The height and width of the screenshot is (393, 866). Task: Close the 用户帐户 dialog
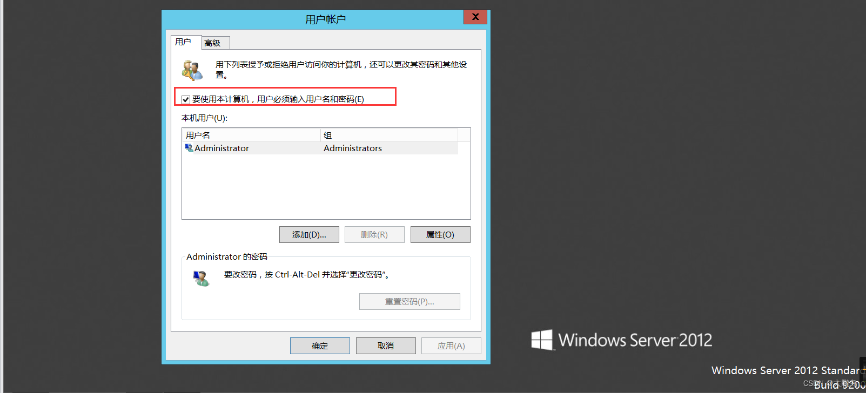pos(475,17)
